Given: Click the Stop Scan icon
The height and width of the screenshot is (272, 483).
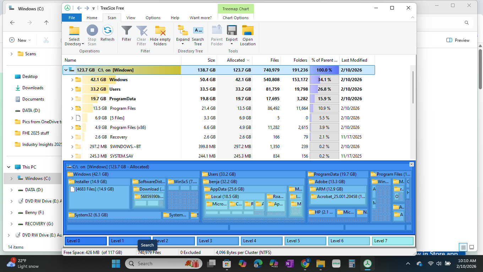Looking at the screenshot, I should (x=92, y=30).
